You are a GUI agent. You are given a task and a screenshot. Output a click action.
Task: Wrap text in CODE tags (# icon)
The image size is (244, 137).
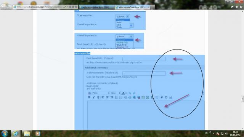pos(162,97)
